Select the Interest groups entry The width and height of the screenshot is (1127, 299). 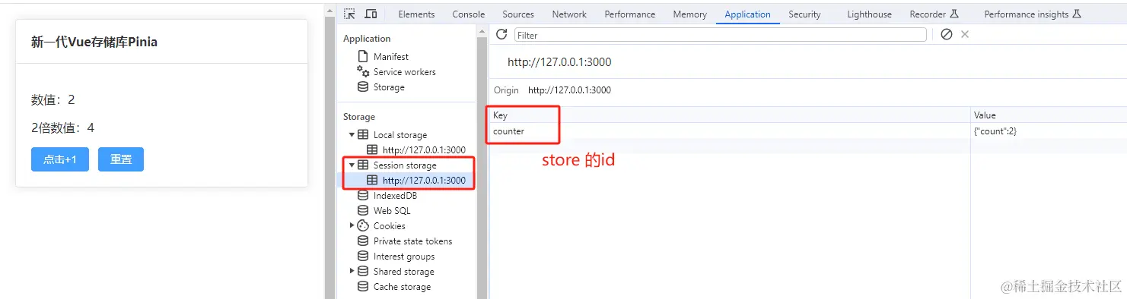point(404,257)
